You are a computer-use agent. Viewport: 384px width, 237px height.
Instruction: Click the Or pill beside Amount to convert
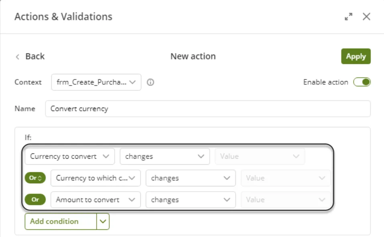pos(35,200)
